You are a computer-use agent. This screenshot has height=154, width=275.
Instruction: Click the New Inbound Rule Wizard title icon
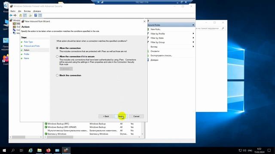[23, 21]
